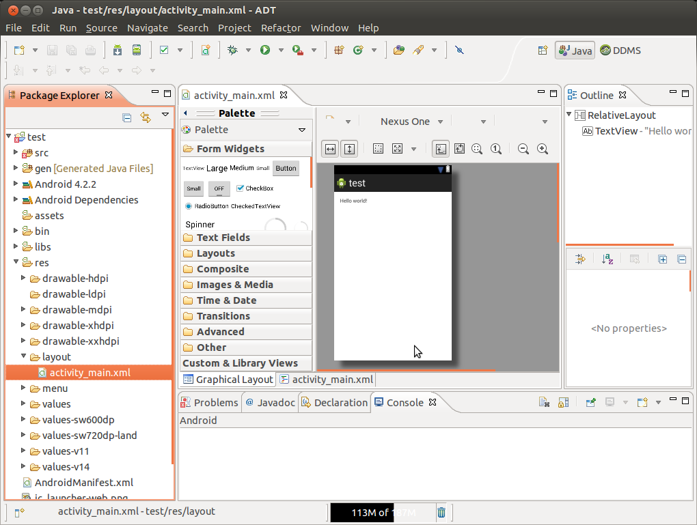697x525 pixels.
Task: Toggle Link with Editor in Package Explorer
Action: click(146, 117)
